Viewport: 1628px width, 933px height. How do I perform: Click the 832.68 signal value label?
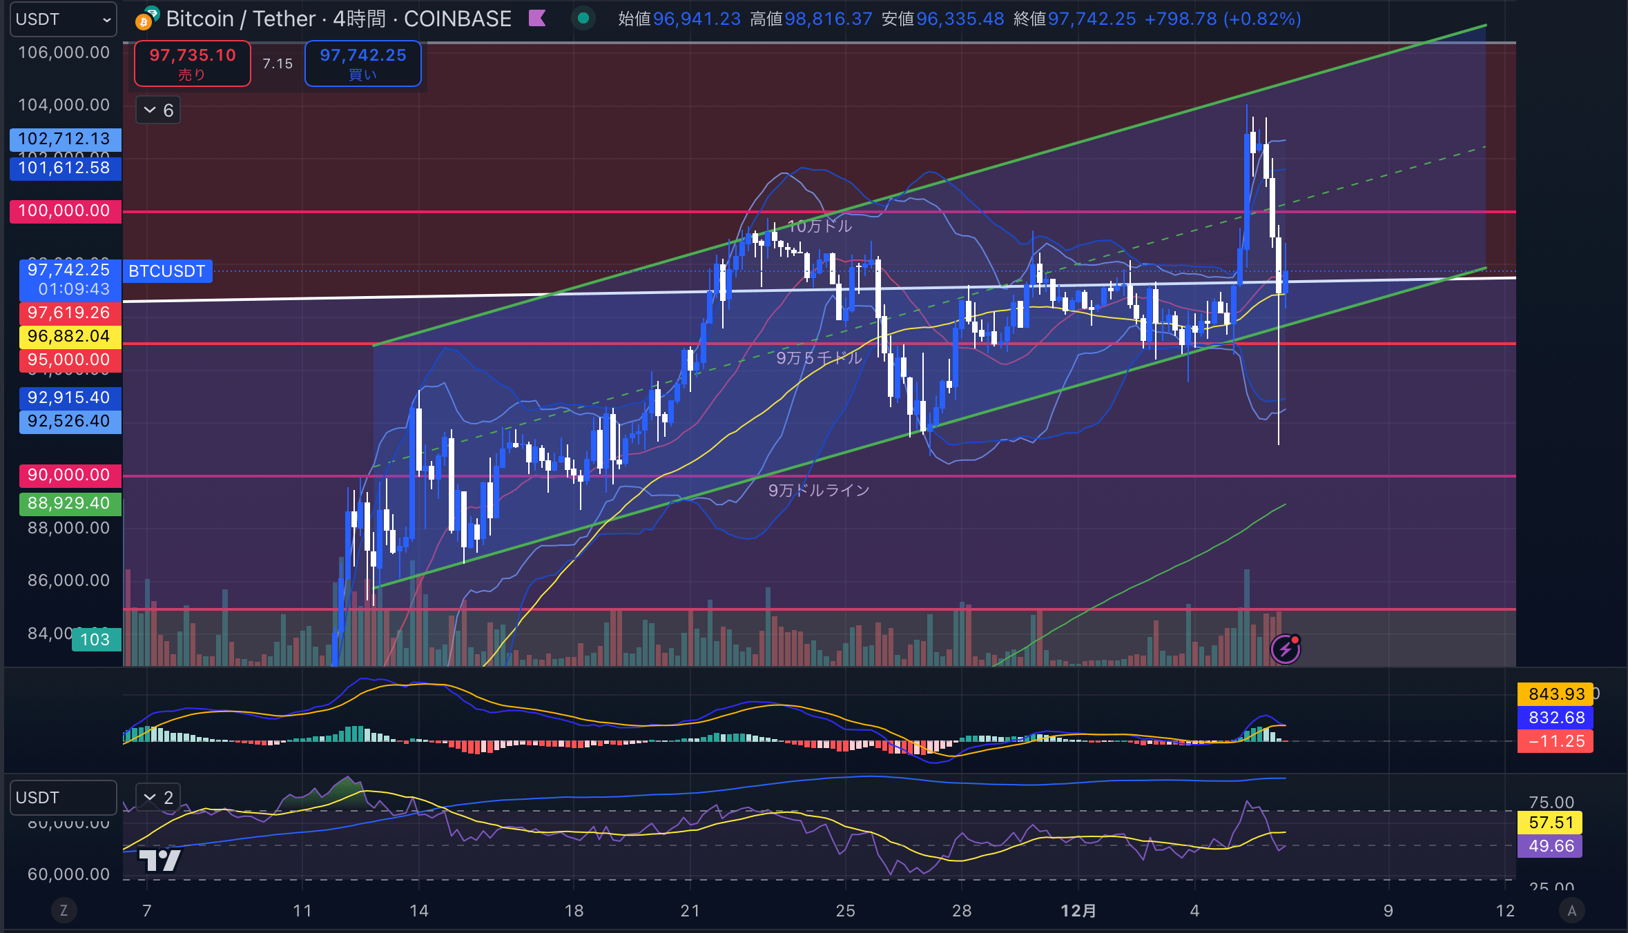(x=1556, y=718)
